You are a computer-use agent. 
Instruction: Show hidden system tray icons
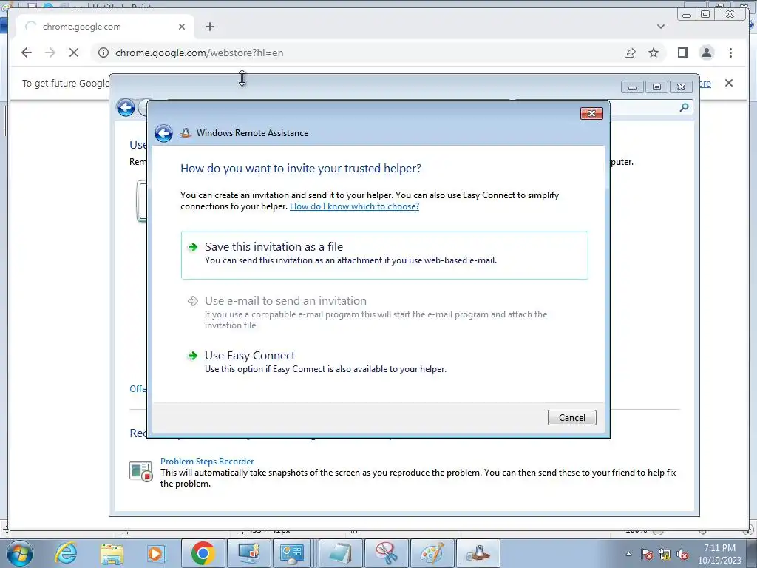pos(628,554)
